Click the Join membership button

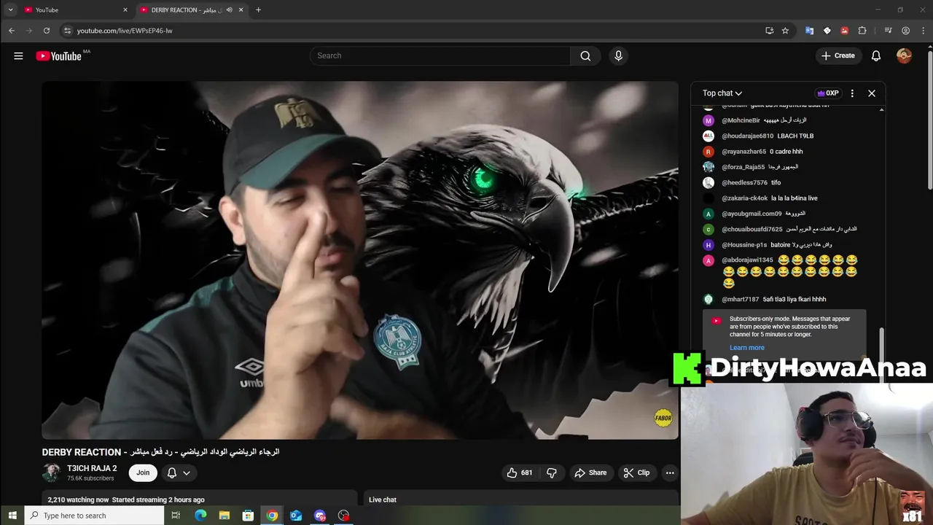(x=143, y=472)
